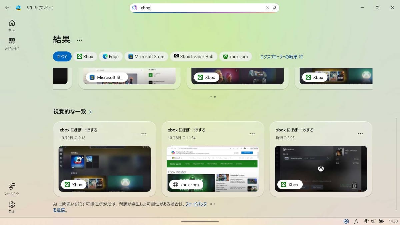Toggle the Xbox Insider Hub filter chip
The image size is (400, 225).
coord(194,56)
